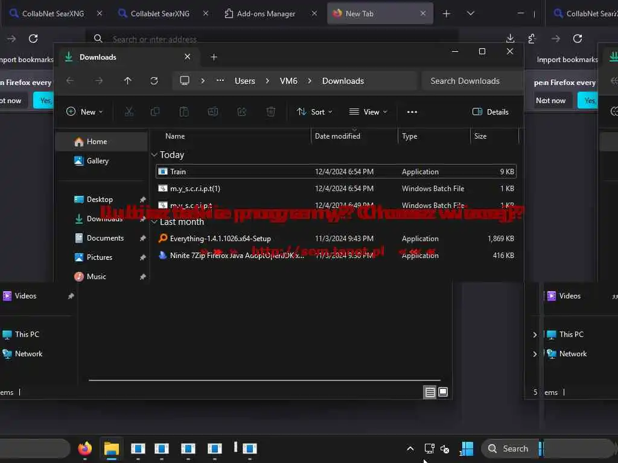Open the View dropdown menu
618x463 pixels.
368,112
